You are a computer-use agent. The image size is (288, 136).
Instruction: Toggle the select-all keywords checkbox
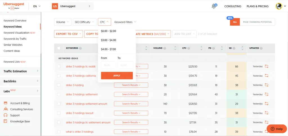59,48
